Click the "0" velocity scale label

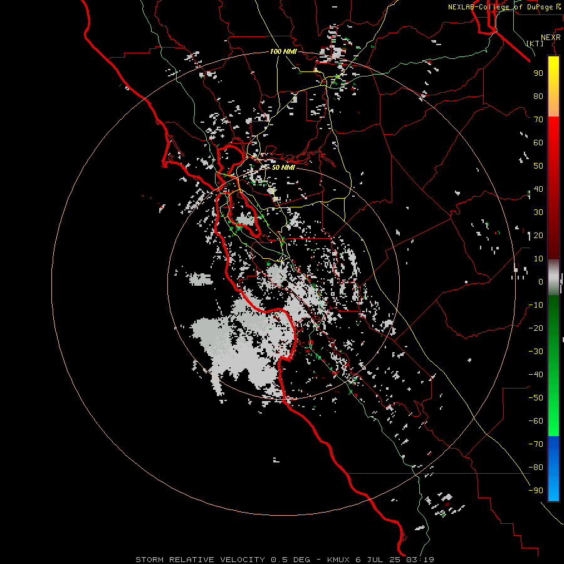click(541, 281)
